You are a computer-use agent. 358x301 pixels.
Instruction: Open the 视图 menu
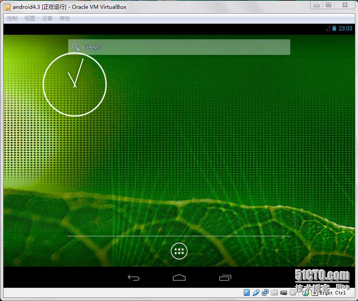pyautogui.click(x=30, y=18)
